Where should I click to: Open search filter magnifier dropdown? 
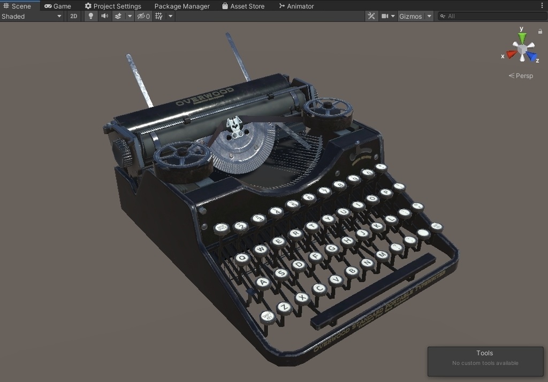[x=443, y=16]
